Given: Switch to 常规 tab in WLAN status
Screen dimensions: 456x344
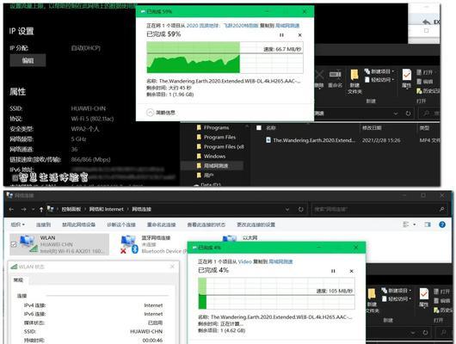Looking at the screenshot, I should point(18,279).
